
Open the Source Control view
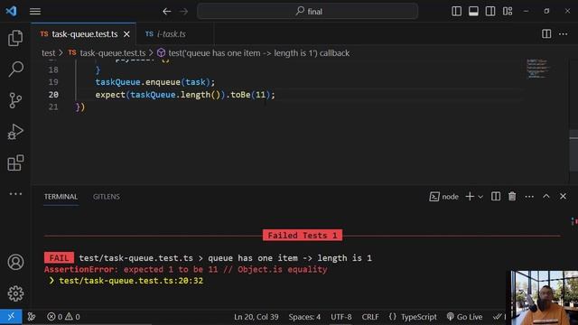tap(15, 100)
